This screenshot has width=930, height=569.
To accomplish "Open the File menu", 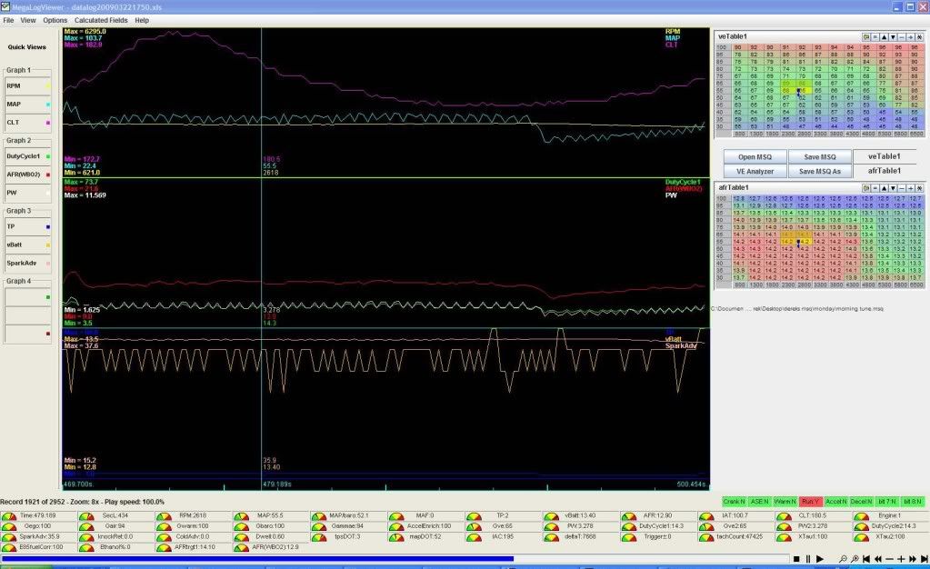I will 8,20.
